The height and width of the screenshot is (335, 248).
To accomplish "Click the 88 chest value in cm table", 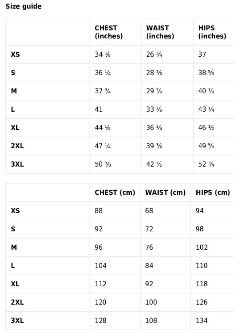I will pyautogui.click(x=99, y=211).
